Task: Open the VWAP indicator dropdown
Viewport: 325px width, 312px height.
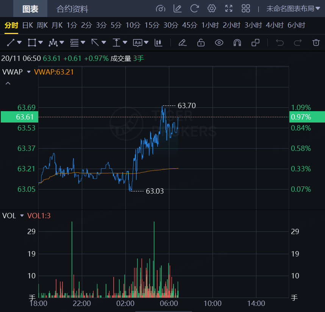Action: pyautogui.click(x=28, y=72)
